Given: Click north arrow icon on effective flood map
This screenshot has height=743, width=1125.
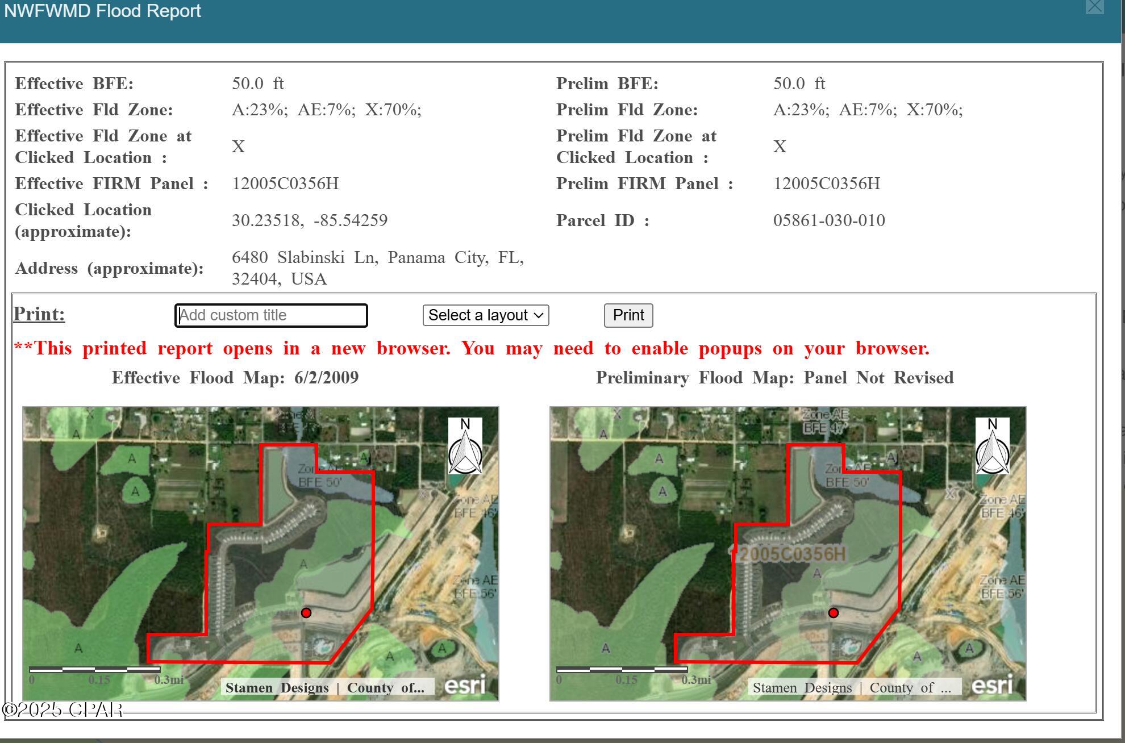Looking at the screenshot, I should [x=465, y=446].
